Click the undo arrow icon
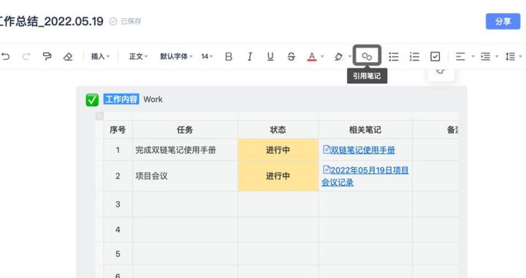The width and height of the screenshot is (526, 278). [x=5, y=56]
